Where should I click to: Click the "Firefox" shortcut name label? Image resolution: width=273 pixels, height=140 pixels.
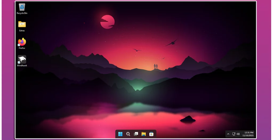(22, 48)
